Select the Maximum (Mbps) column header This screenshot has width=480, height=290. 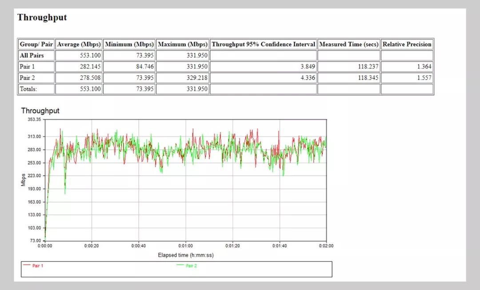(182, 44)
